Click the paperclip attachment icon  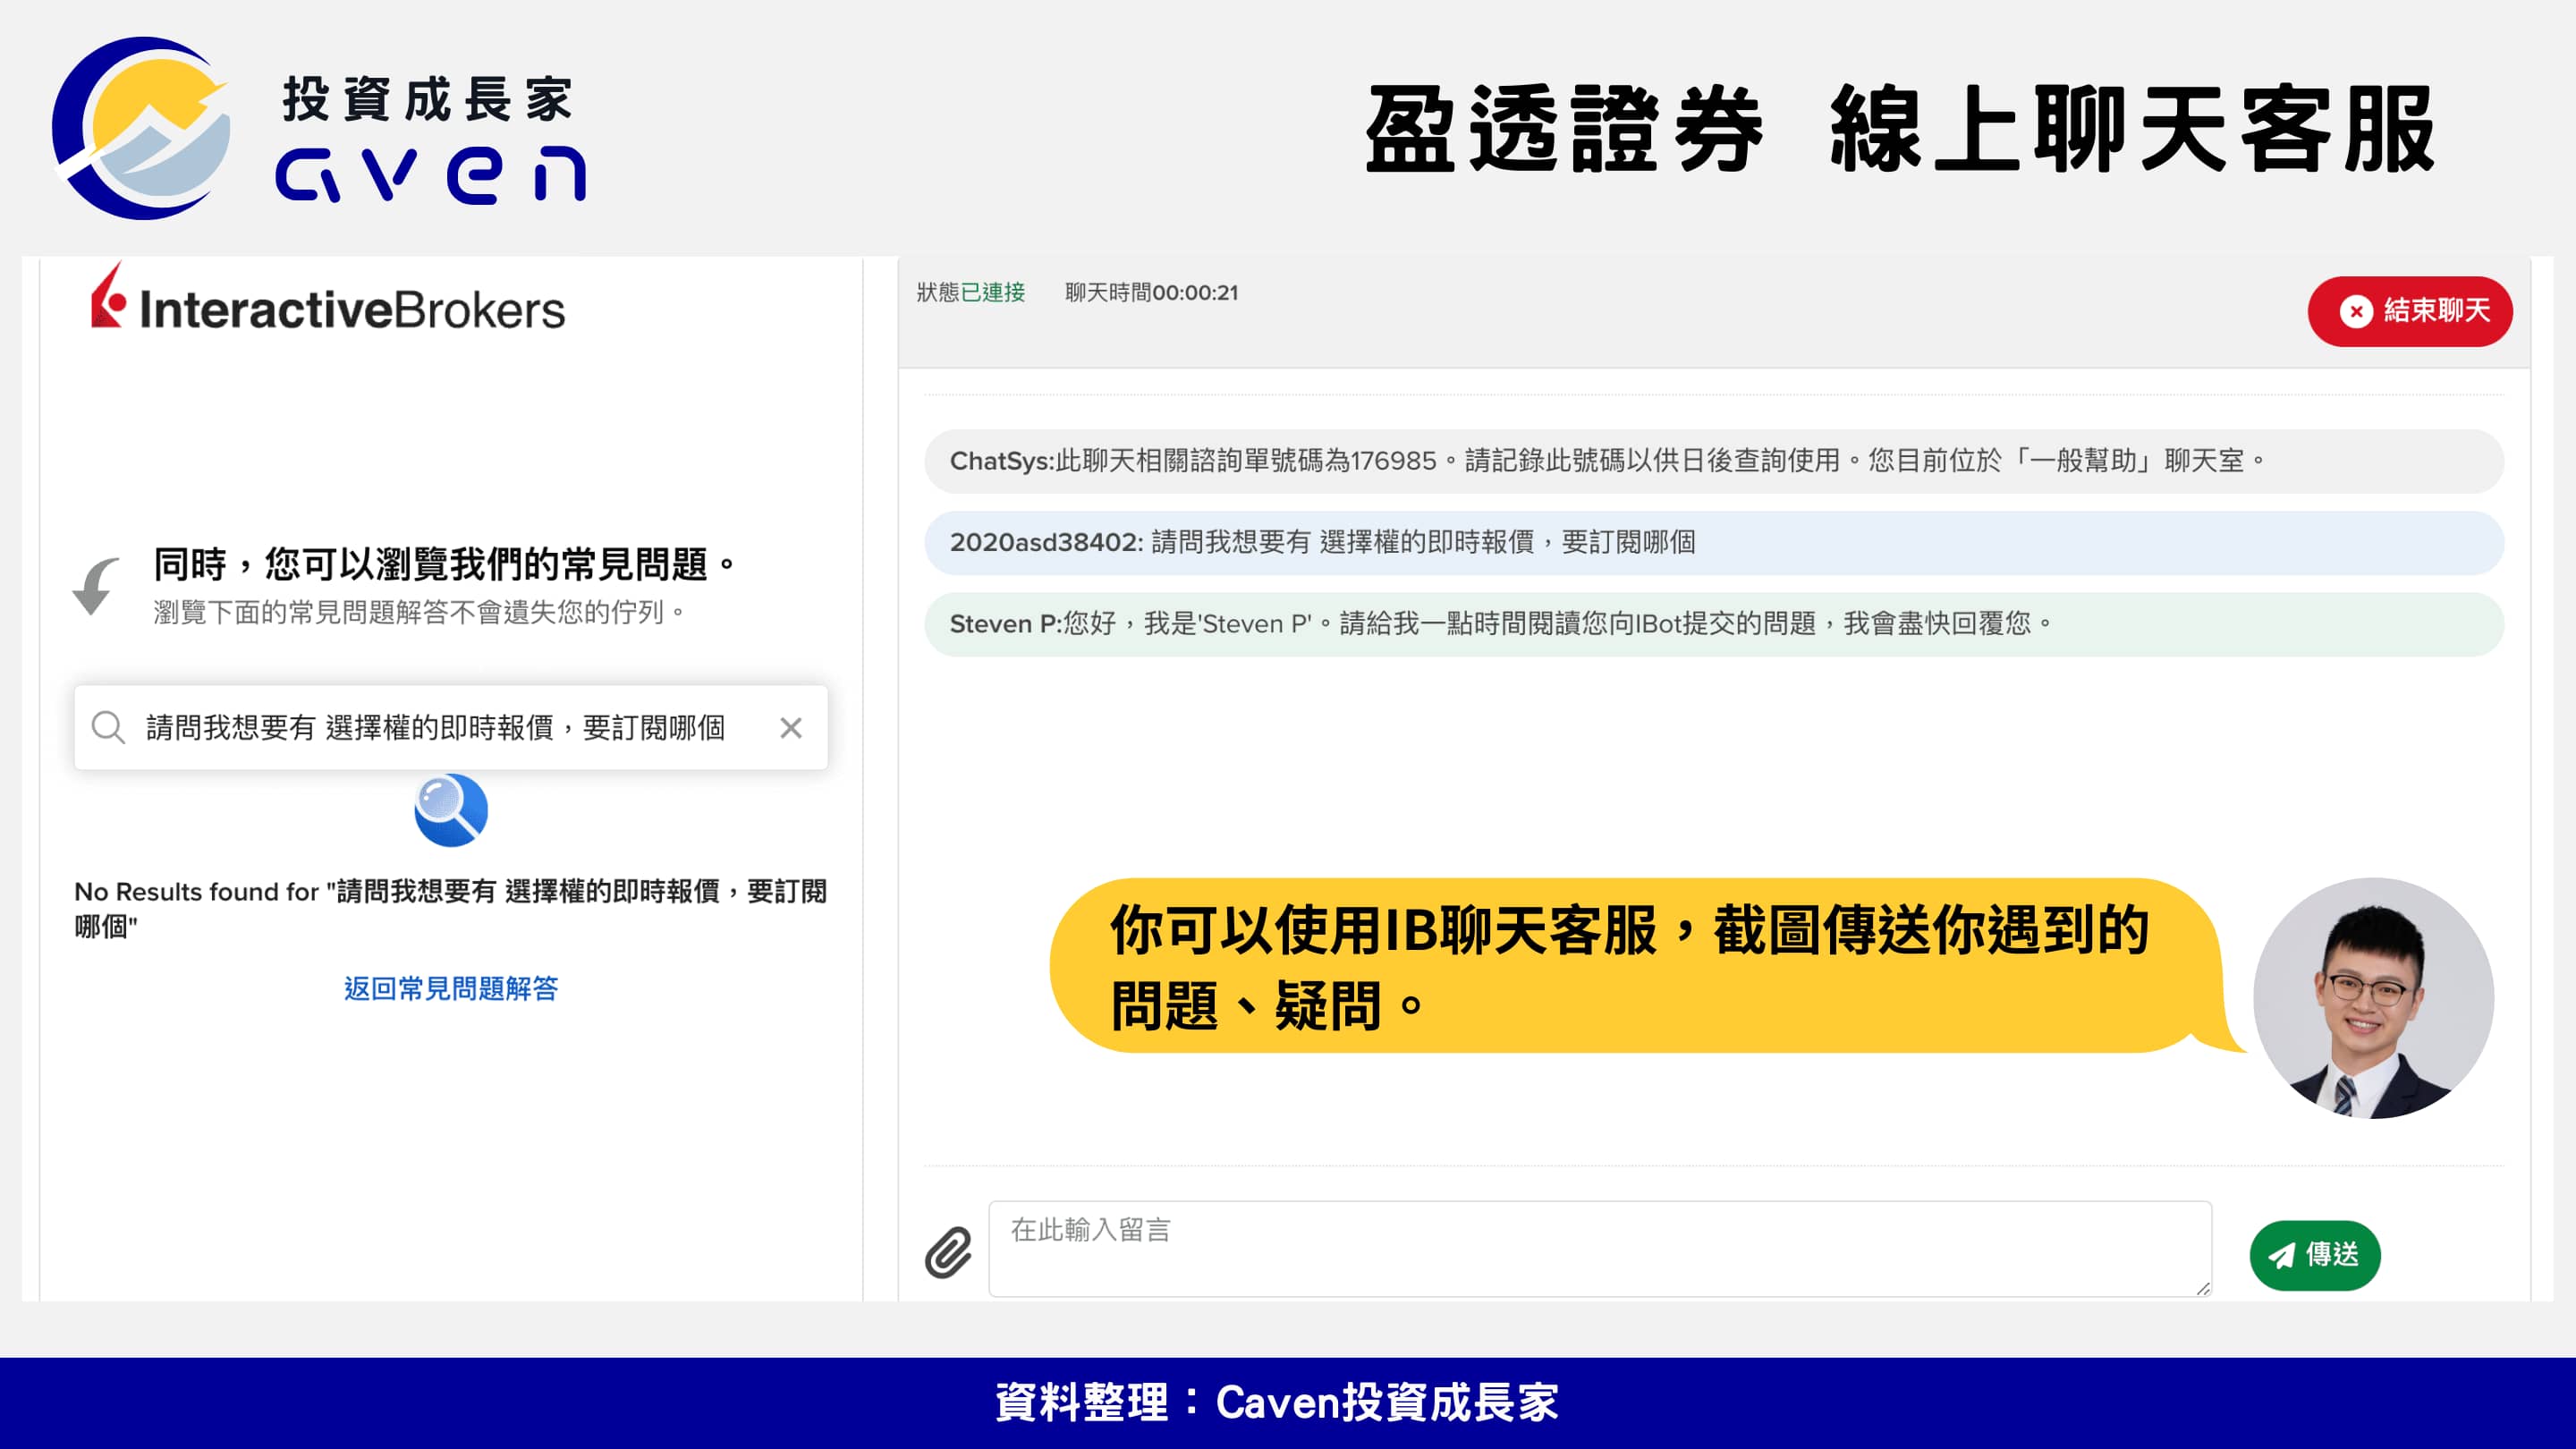pos(948,1252)
